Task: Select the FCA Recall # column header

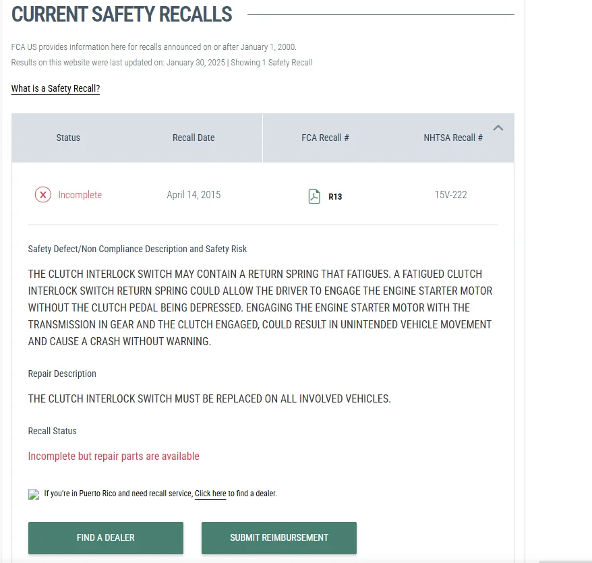Action: point(325,138)
